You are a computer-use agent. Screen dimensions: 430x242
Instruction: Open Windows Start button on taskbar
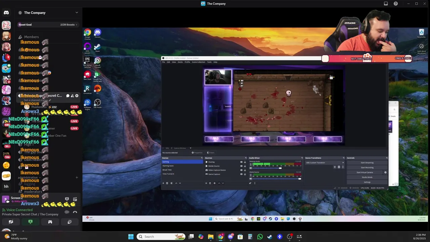coord(131,237)
